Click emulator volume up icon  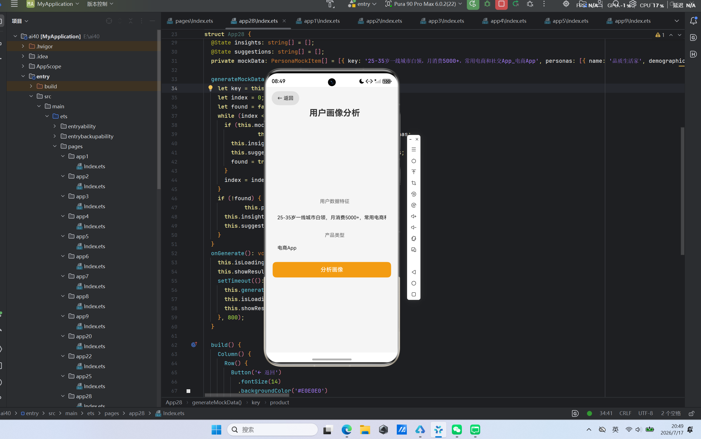413,216
